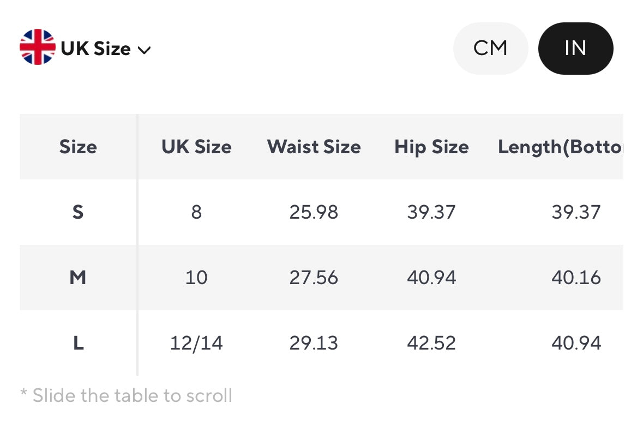Viewport: 643px width, 421px height.
Task: Switch units to CM
Action: [490, 48]
